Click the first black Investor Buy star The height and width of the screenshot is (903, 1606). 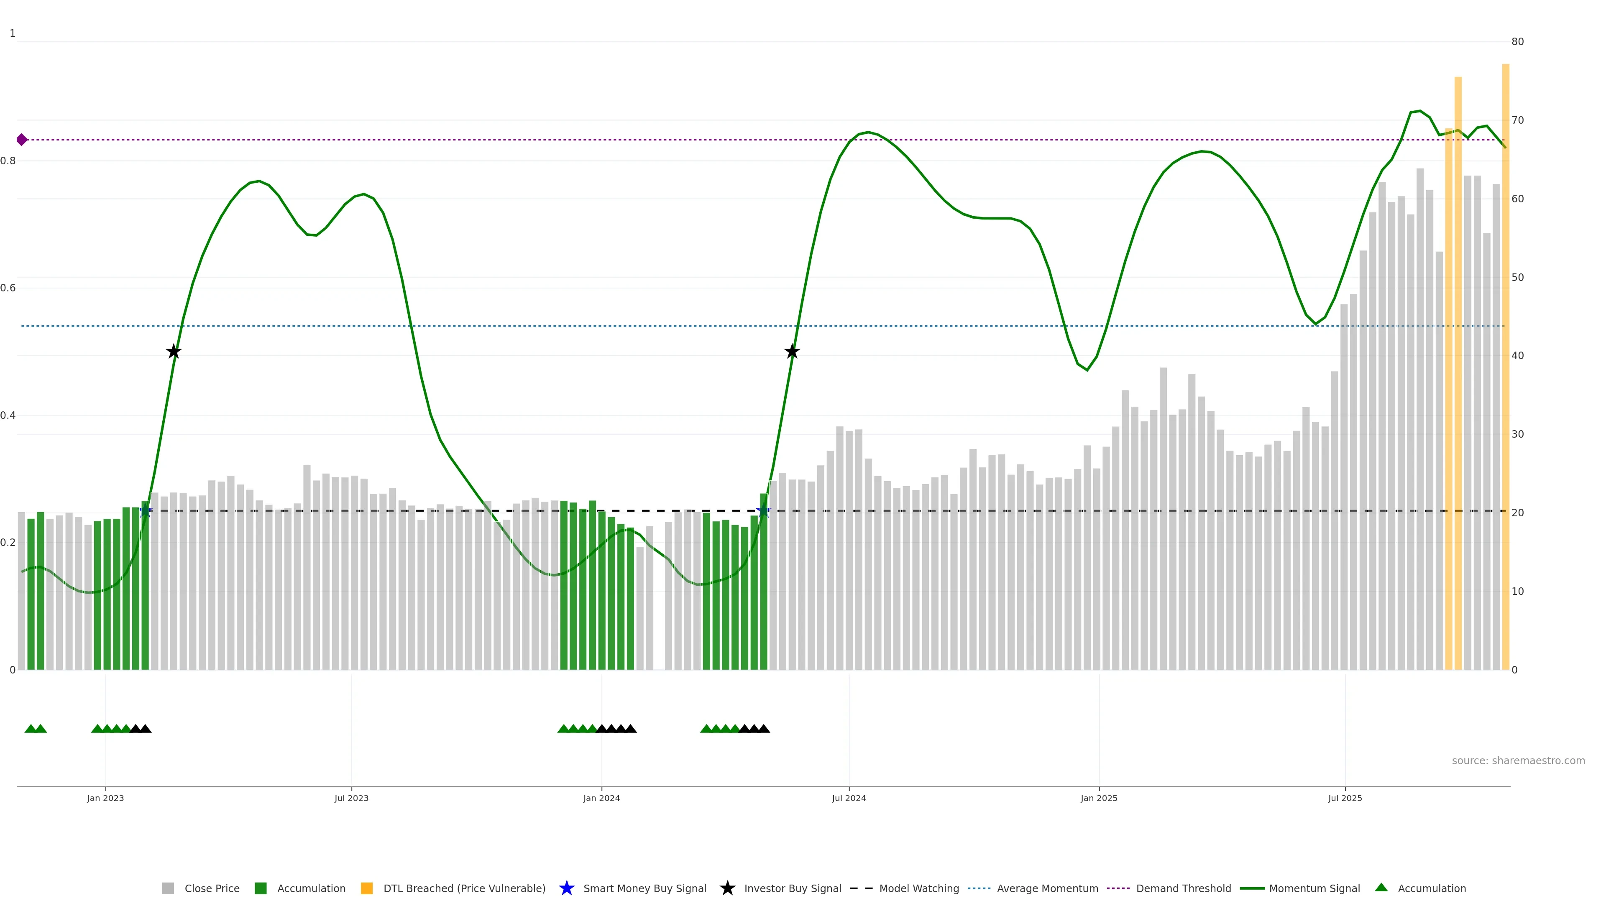click(174, 352)
